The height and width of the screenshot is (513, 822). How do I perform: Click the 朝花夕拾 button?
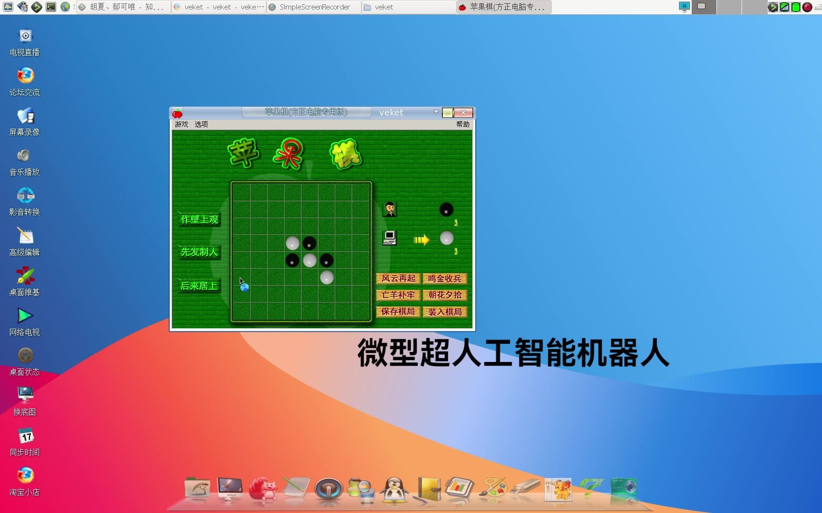[445, 295]
